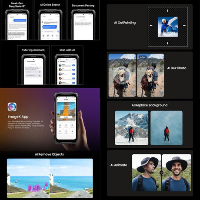Click the arrow dividing AI Remove Objects images

[50, 175]
